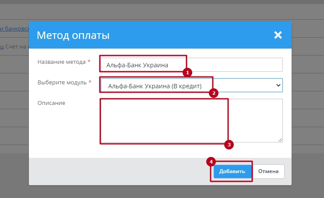Click the red step marker numbered 1

[x=187, y=71]
